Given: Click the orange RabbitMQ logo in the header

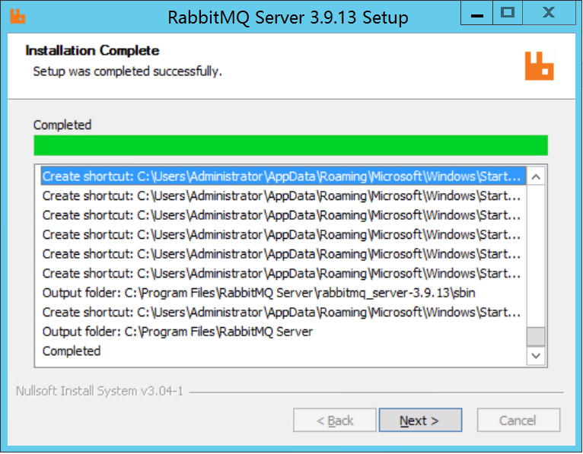Looking at the screenshot, I should (539, 65).
